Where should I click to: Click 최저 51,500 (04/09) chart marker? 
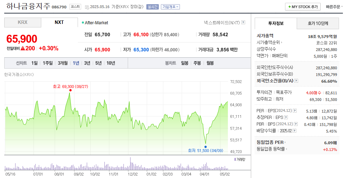pyautogui.click(x=206, y=147)
